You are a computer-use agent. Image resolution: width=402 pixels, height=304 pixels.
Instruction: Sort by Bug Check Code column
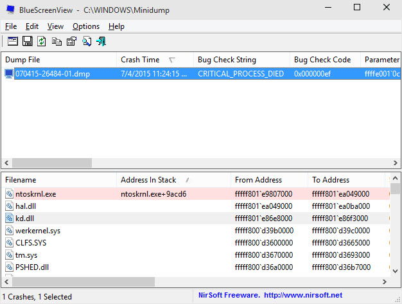pos(325,60)
